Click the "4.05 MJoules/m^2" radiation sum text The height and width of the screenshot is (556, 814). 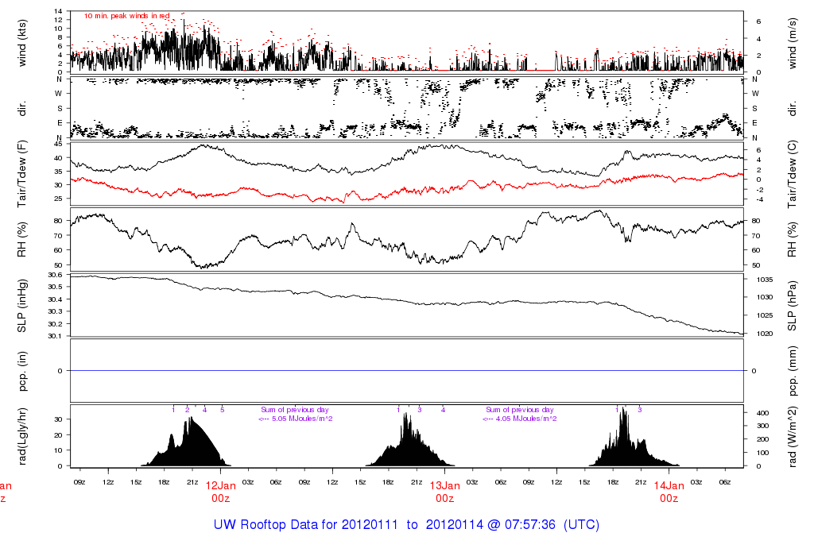pyautogui.click(x=526, y=419)
